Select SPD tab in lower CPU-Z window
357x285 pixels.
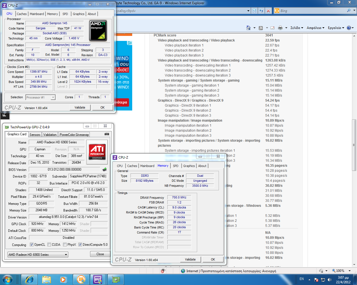coord(175,166)
